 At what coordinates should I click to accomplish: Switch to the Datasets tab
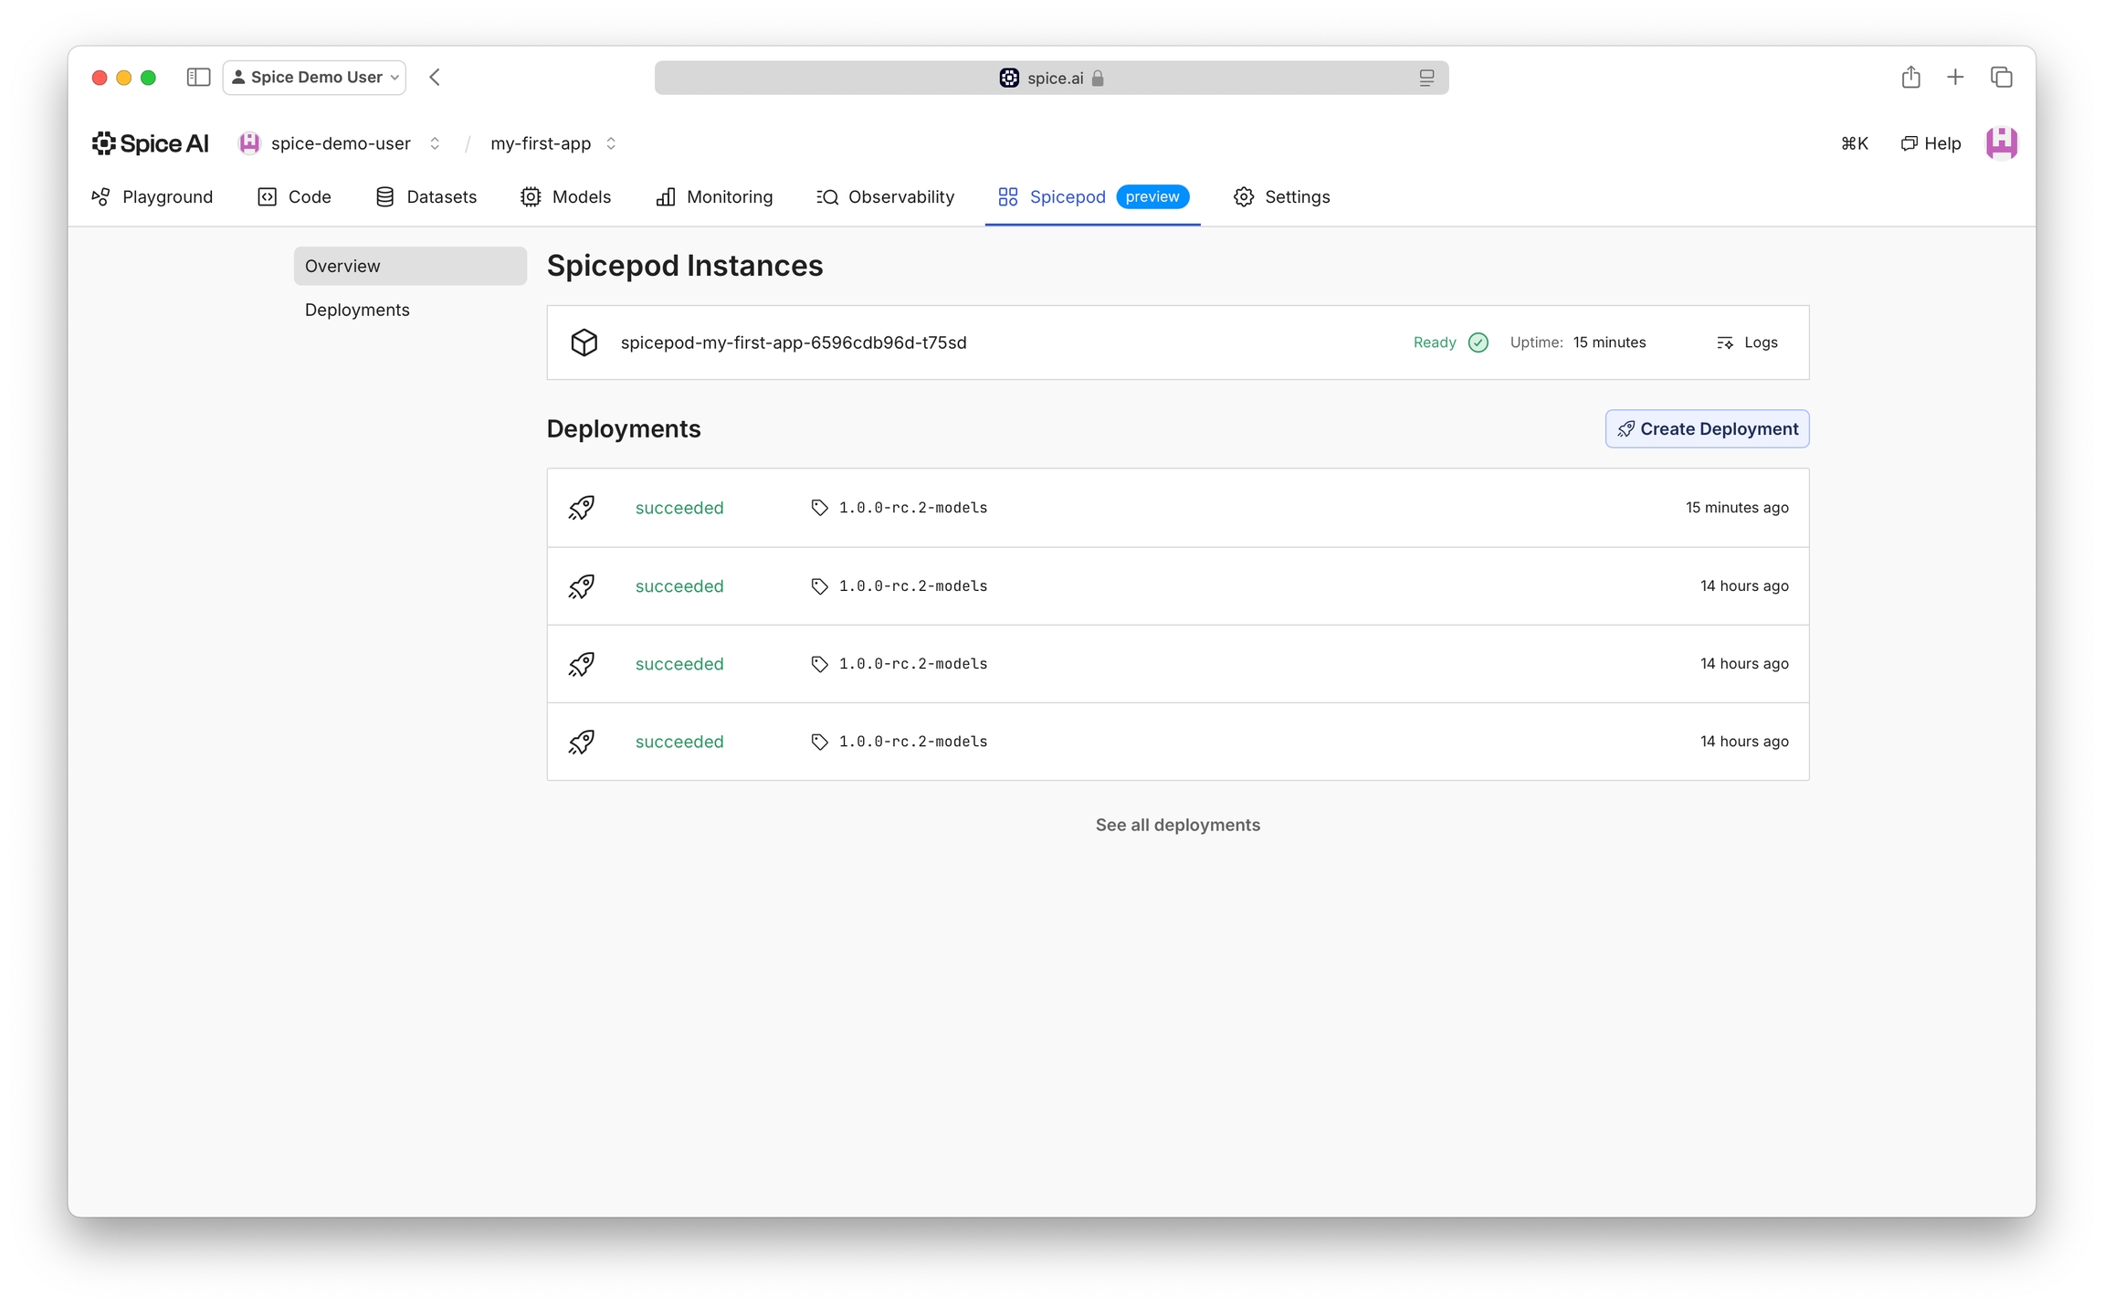tap(426, 197)
